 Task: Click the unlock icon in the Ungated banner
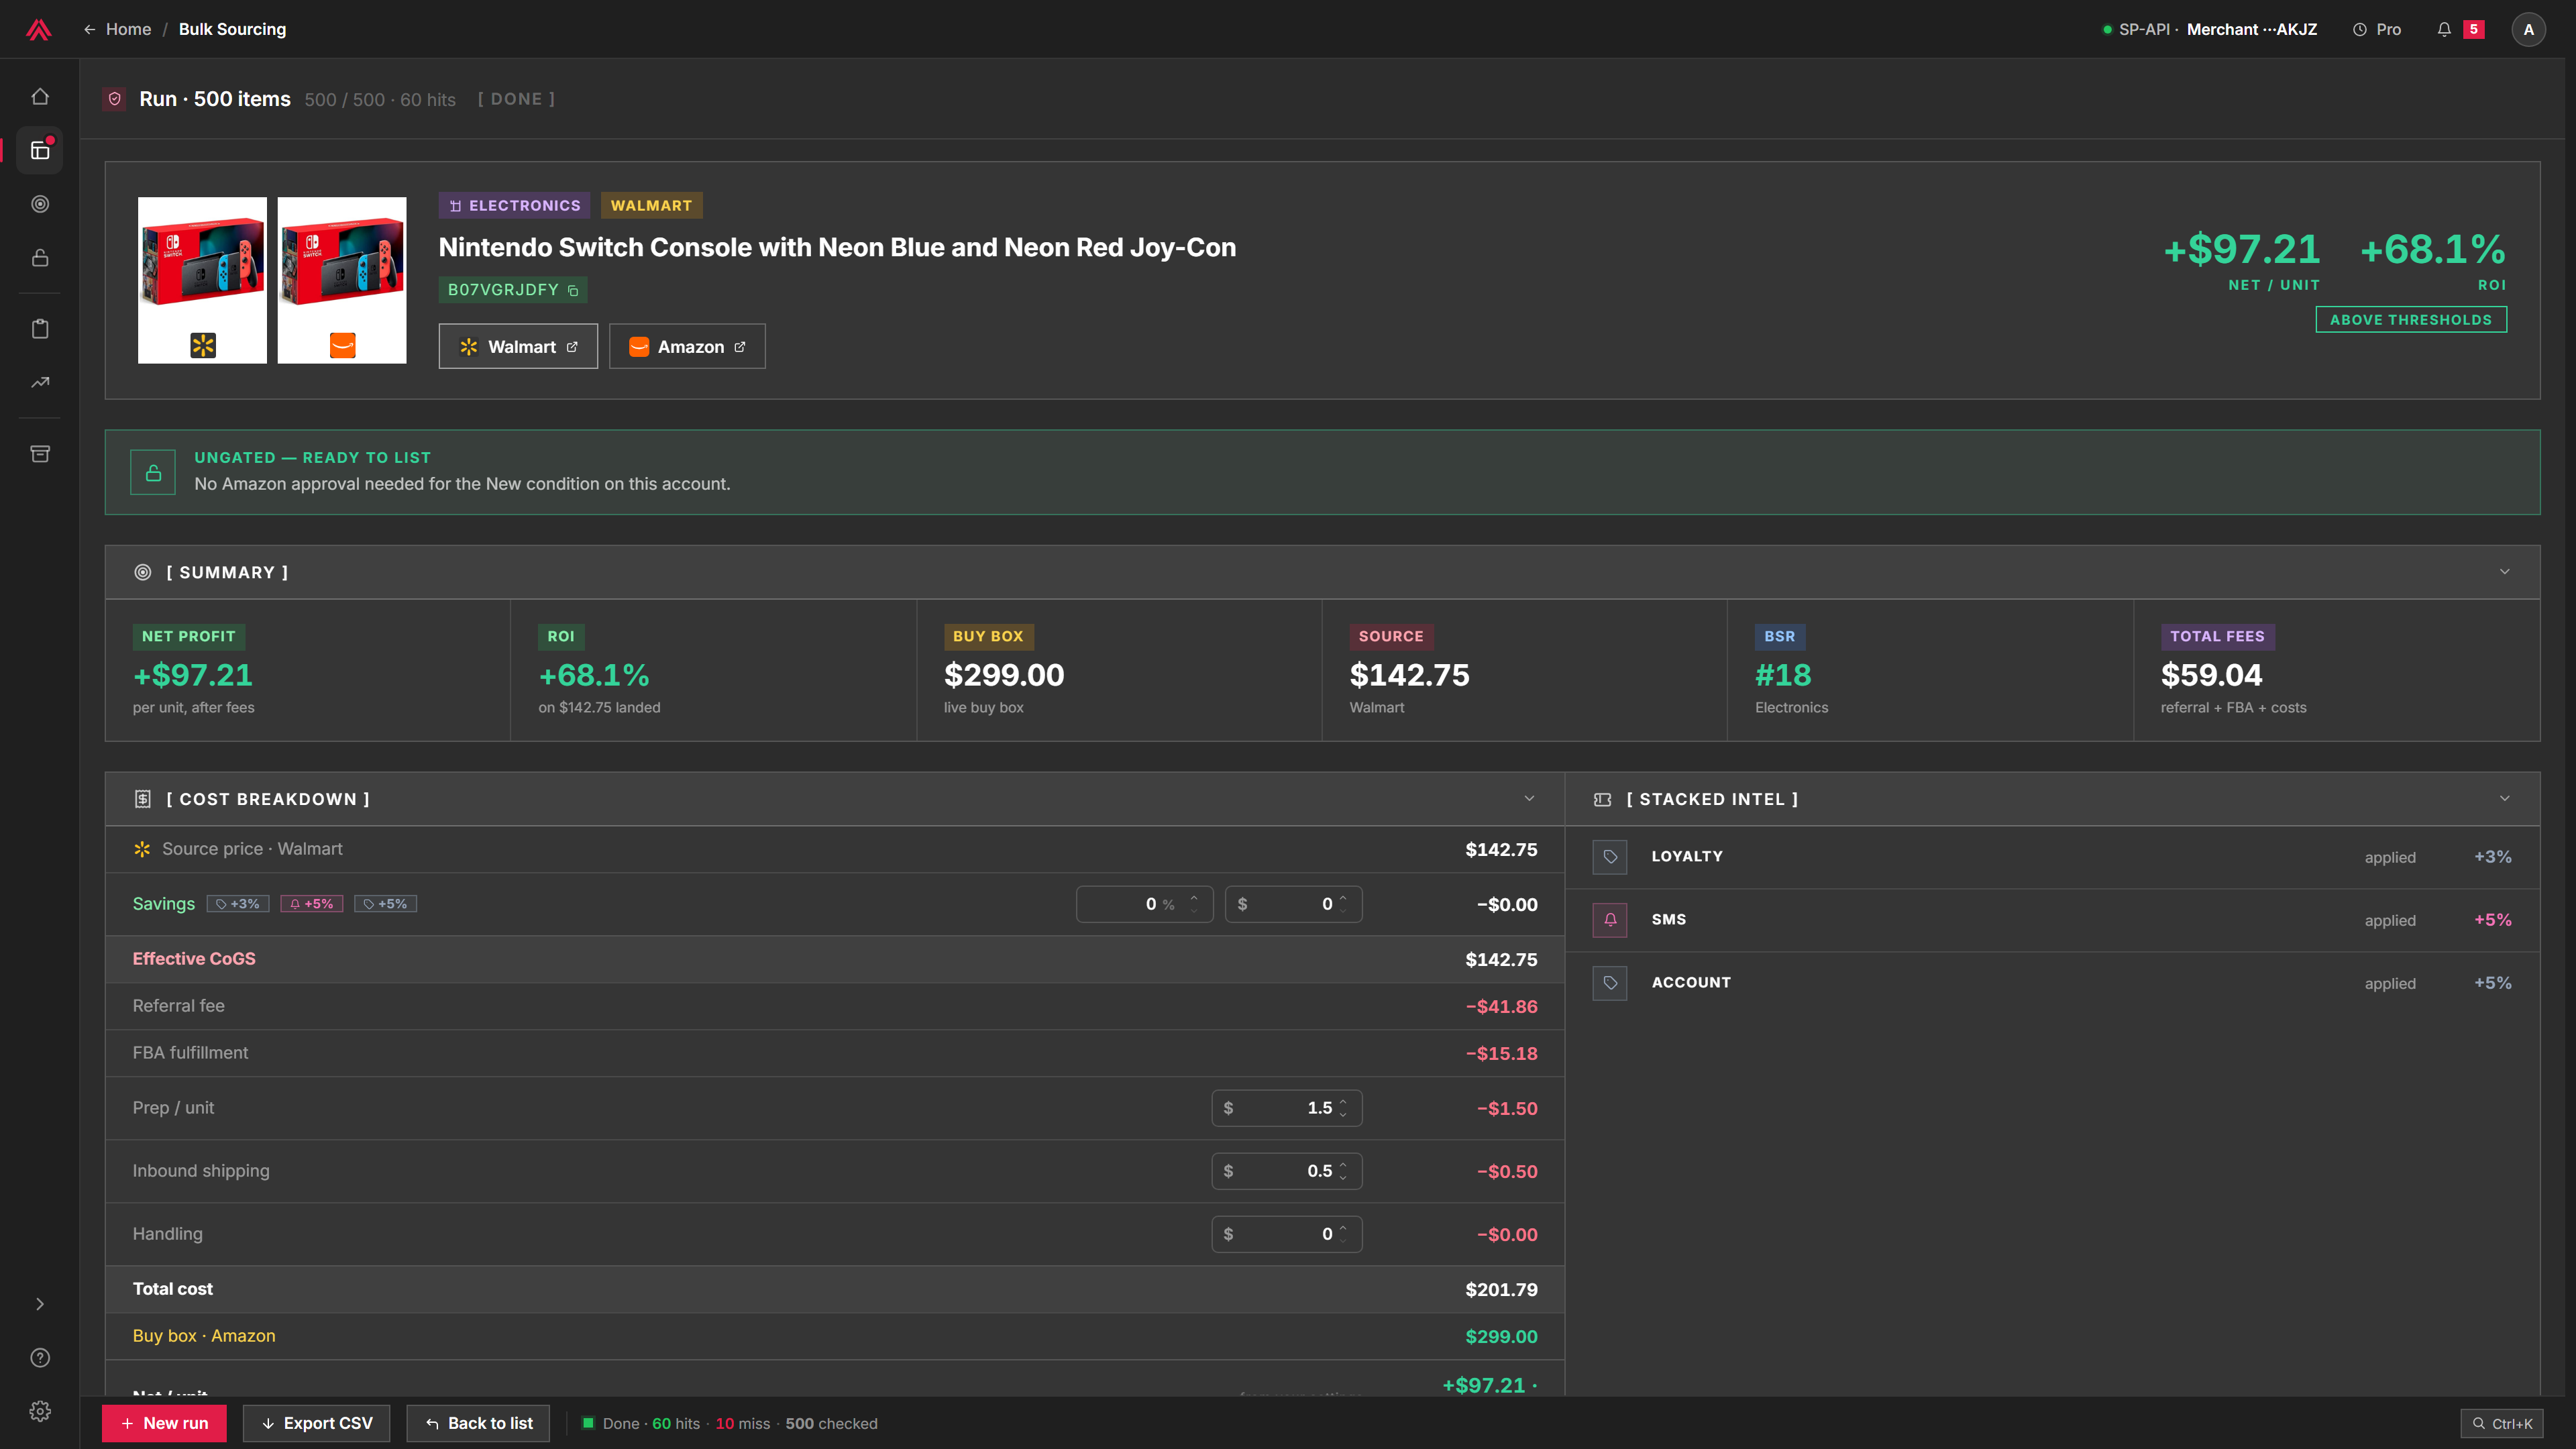tap(153, 472)
